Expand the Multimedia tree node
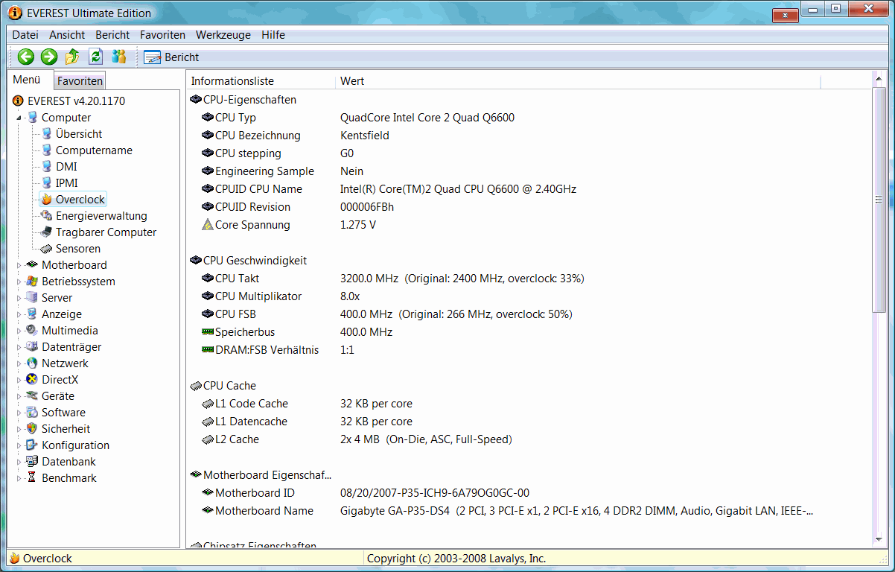The image size is (895, 572). click(x=19, y=331)
